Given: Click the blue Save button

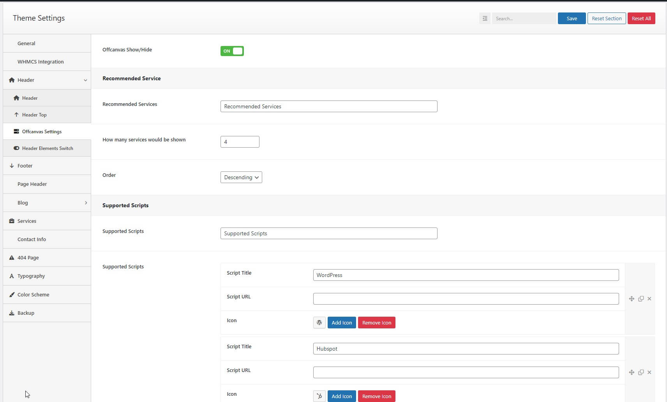Looking at the screenshot, I should click(572, 18).
